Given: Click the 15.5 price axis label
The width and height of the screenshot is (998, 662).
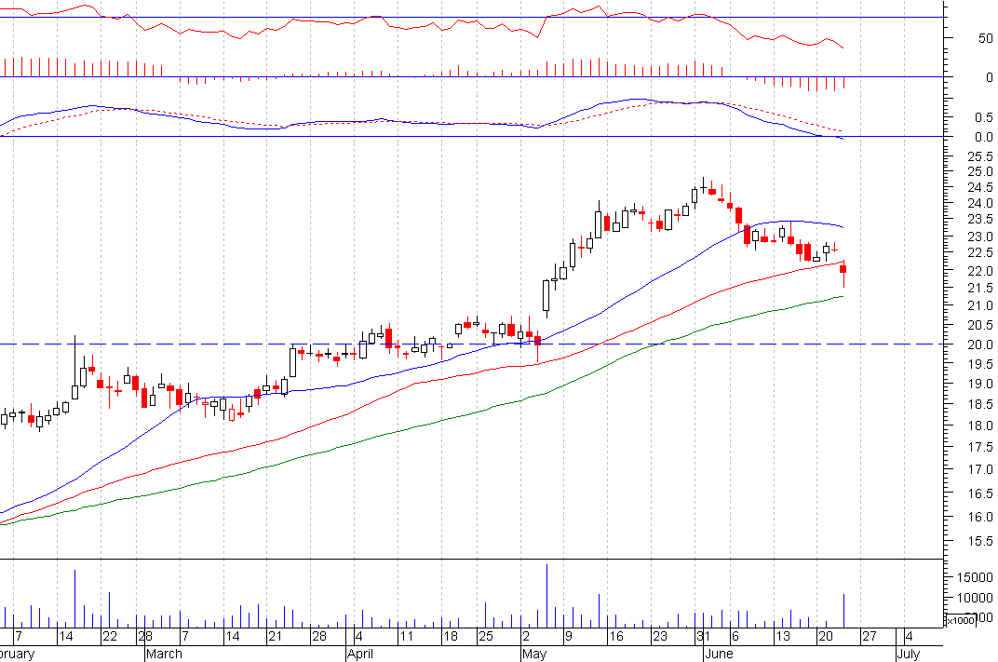Looking at the screenshot, I should coord(979,541).
